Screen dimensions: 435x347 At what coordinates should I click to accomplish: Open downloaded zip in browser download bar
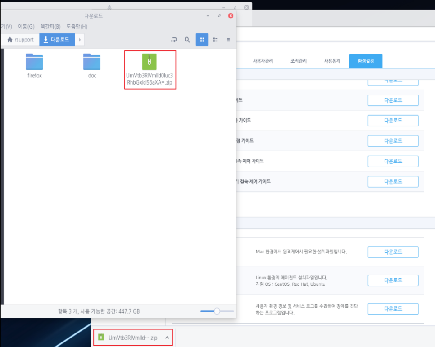pos(128,338)
